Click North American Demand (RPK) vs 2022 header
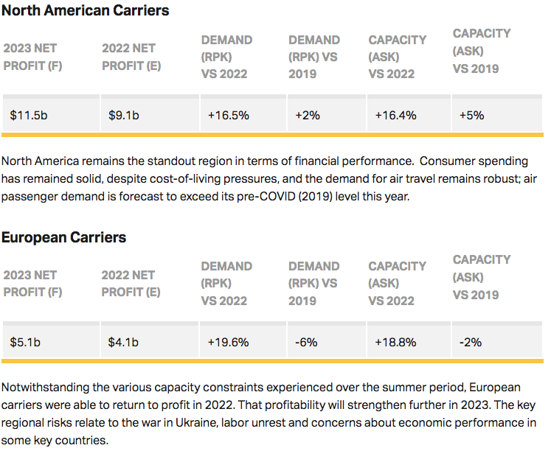Image resolution: width=551 pixels, height=465 pixels. click(226, 57)
